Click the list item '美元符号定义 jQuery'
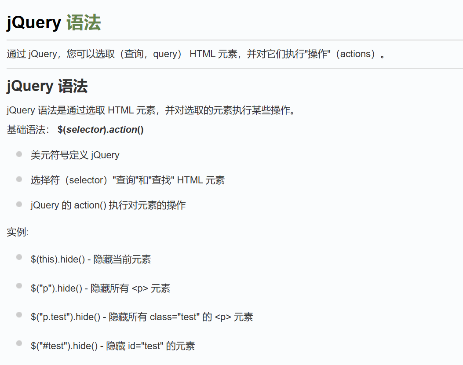This screenshot has width=463, height=365. click(x=75, y=155)
